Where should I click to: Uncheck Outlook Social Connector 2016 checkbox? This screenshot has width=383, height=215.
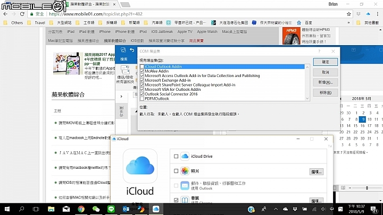142,94
